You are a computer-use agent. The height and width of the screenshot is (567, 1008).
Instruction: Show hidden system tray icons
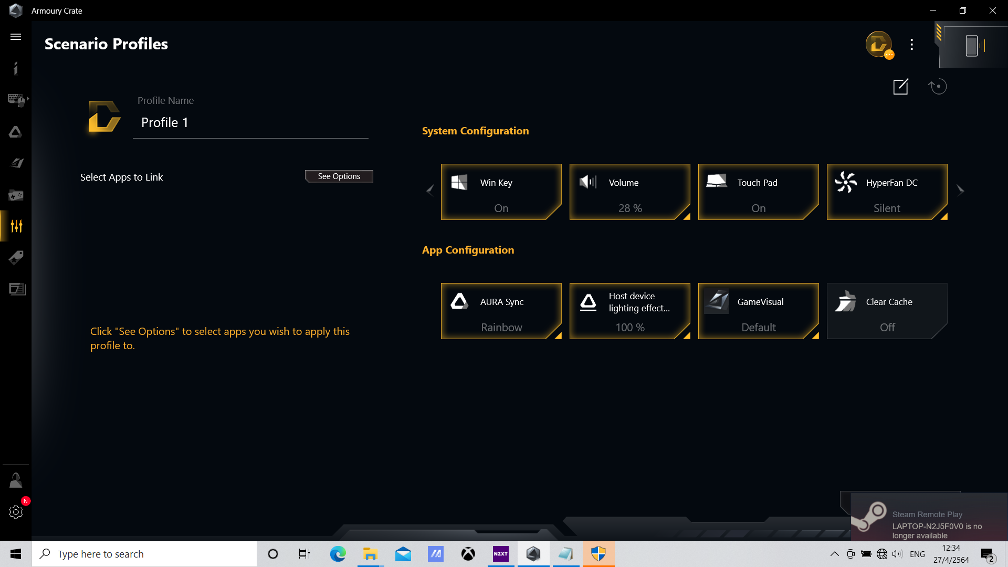(x=834, y=554)
